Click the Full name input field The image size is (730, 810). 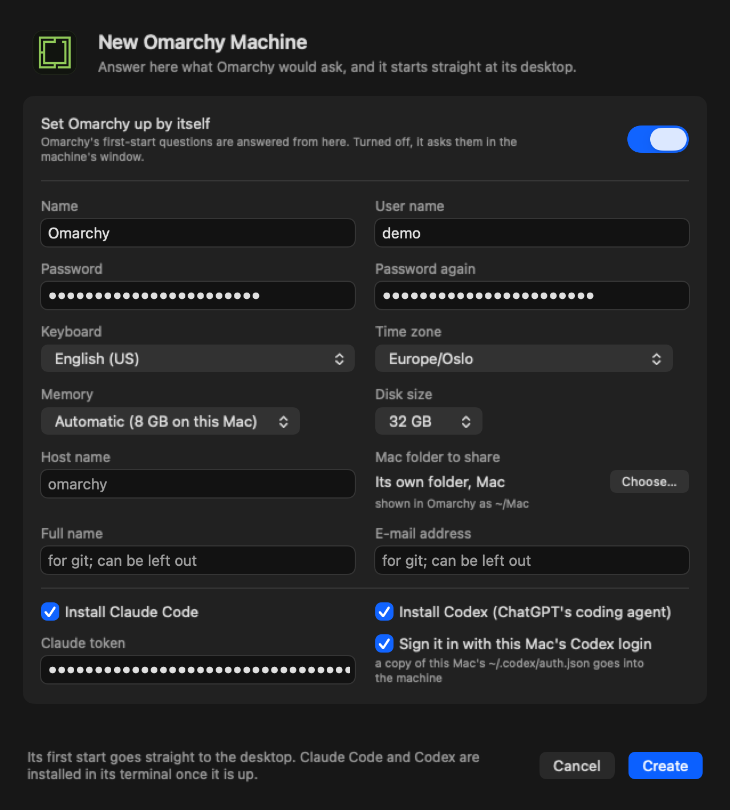(198, 560)
